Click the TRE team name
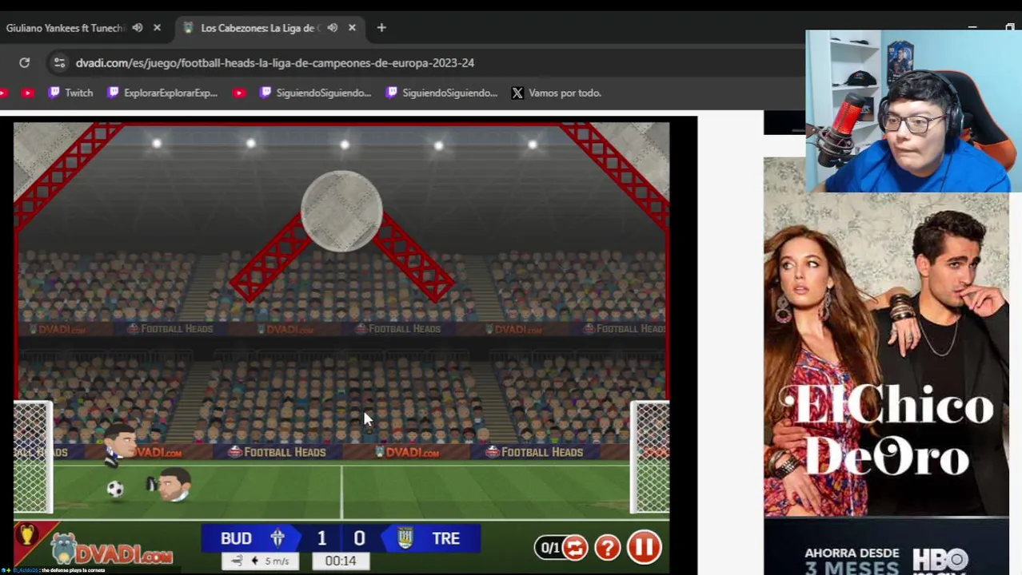Image resolution: width=1022 pixels, height=575 pixels. [446, 538]
